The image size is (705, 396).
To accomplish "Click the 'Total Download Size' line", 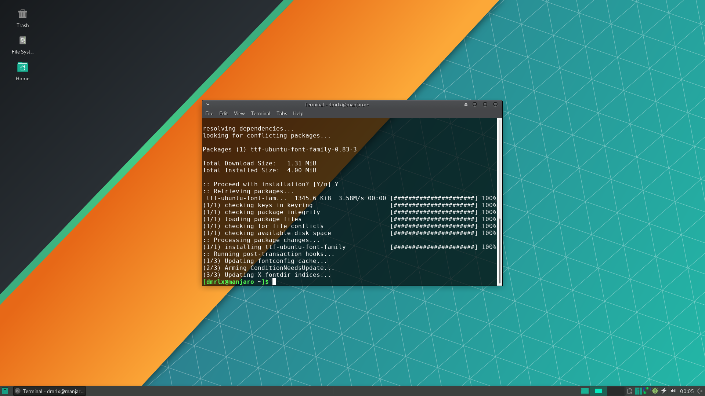I will pyautogui.click(x=260, y=164).
